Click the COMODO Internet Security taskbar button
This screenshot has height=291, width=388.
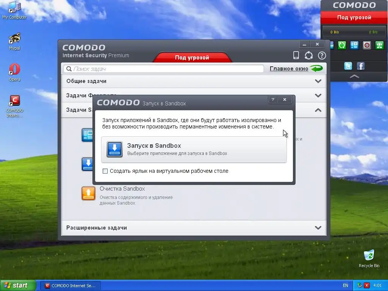coord(70,286)
